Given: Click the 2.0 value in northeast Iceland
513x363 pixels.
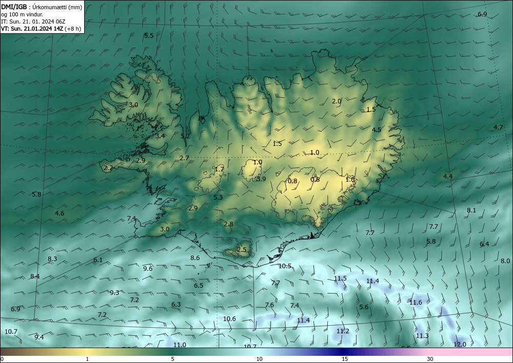Looking at the screenshot, I should pos(337,101).
